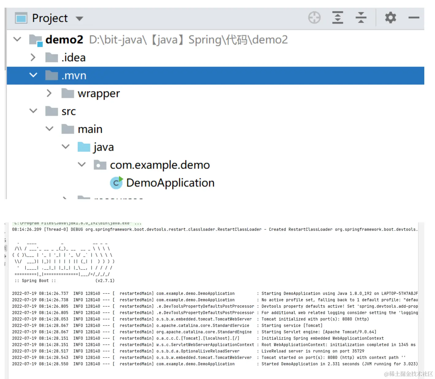This screenshot has width=435, height=379.
Task: Click the src folder icon
Action: click(51, 111)
